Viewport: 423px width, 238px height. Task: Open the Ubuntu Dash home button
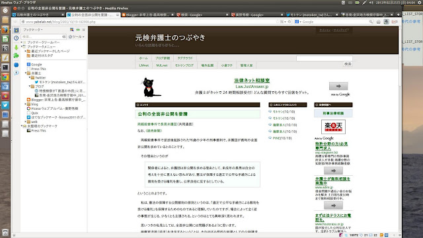[5, 11]
